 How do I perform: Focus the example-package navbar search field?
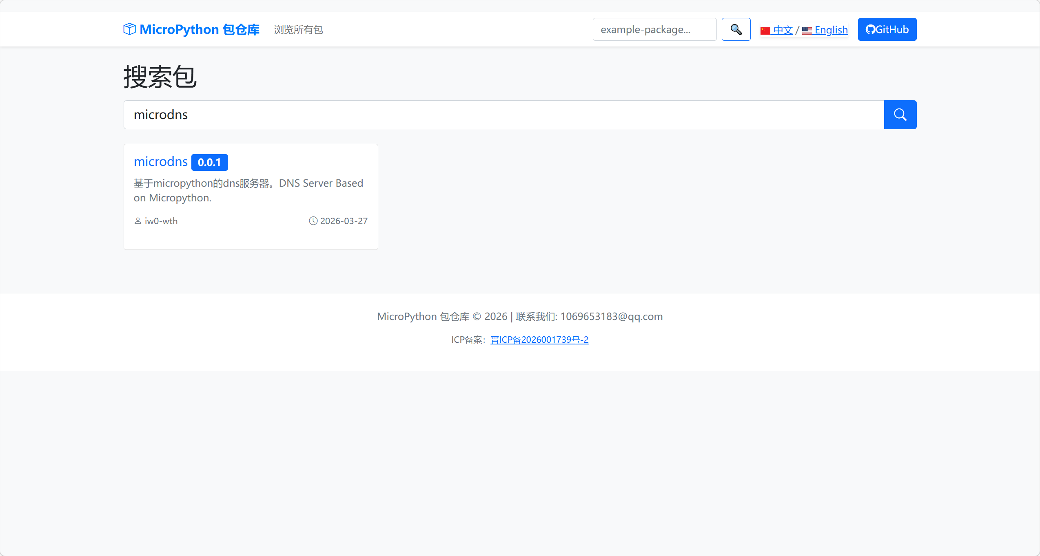(654, 29)
